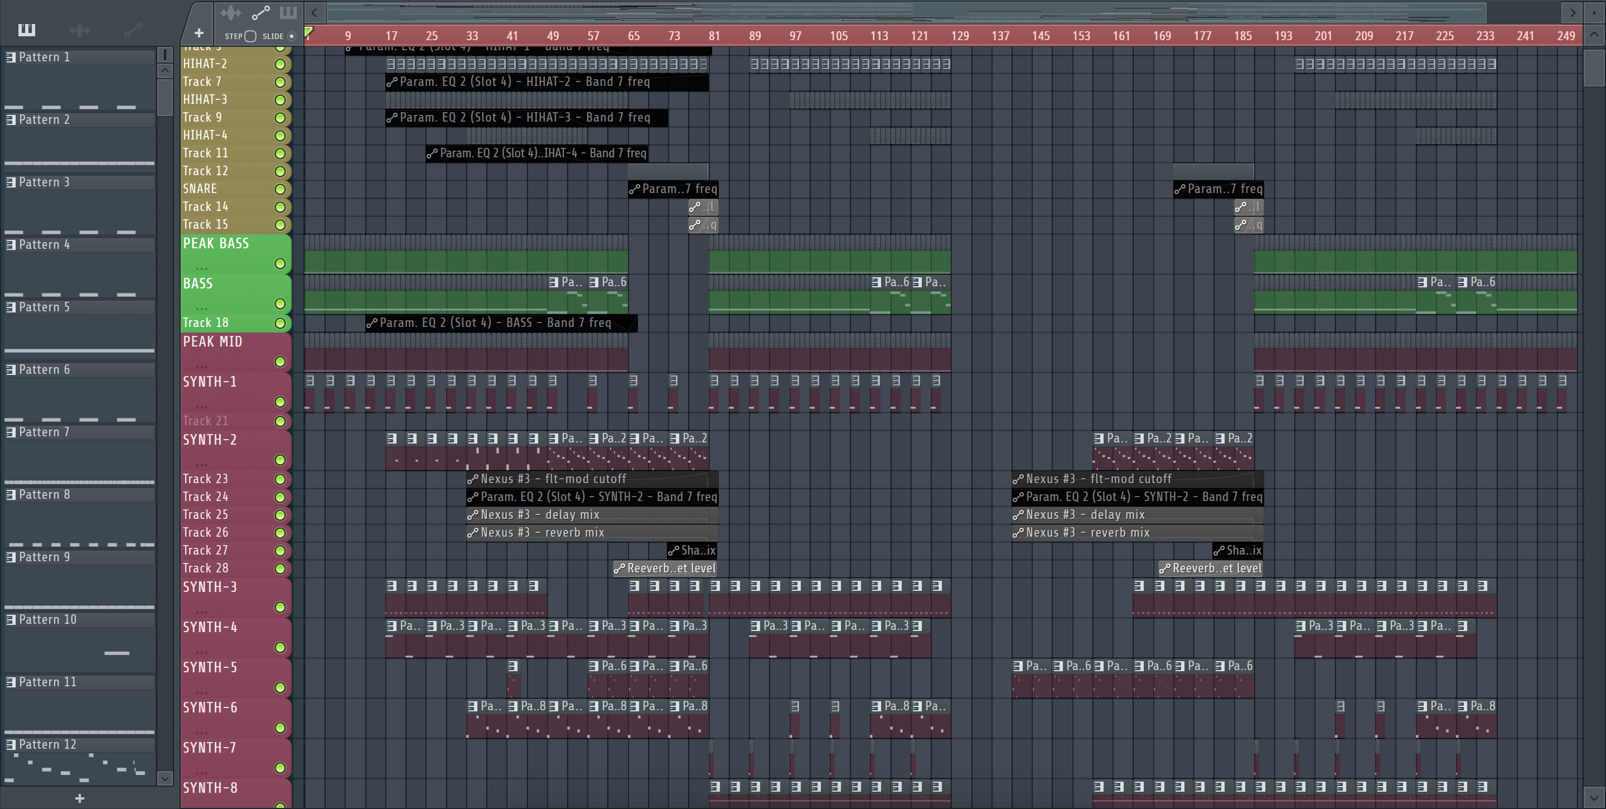Screen dimensions: 1606x809
Task: Open the IHAT-4 Band 7 freq clip's icon menu
Action: 432,153
